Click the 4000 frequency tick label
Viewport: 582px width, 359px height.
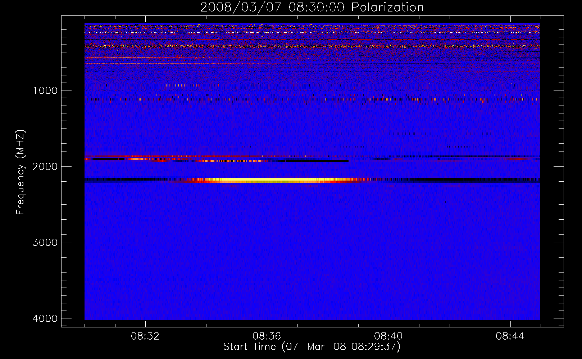tap(45, 318)
